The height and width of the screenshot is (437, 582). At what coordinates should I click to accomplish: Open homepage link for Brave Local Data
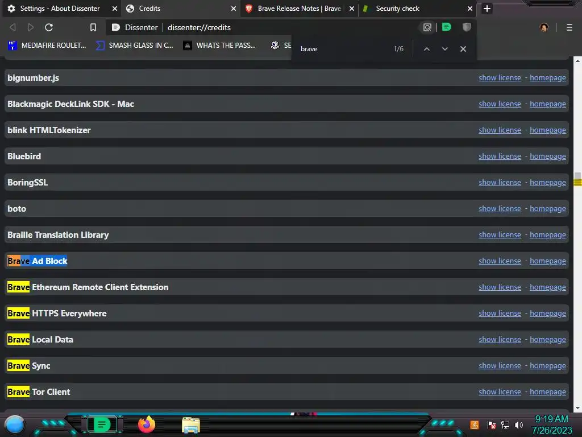click(547, 340)
